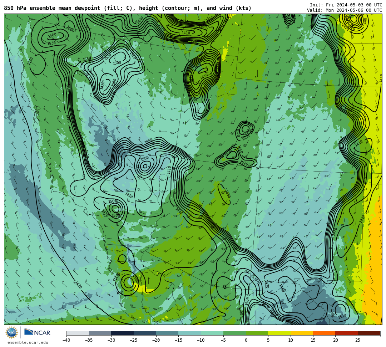Click the NSF logo
386x347 pixels.
click(12, 332)
